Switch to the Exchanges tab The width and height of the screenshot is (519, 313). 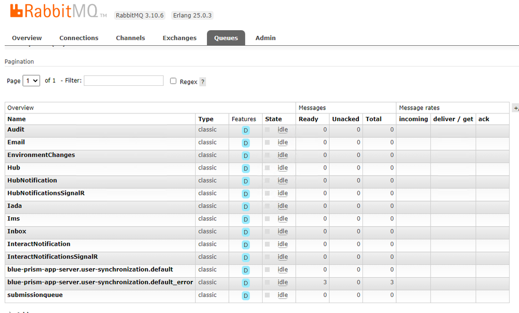tap(179, 38)
